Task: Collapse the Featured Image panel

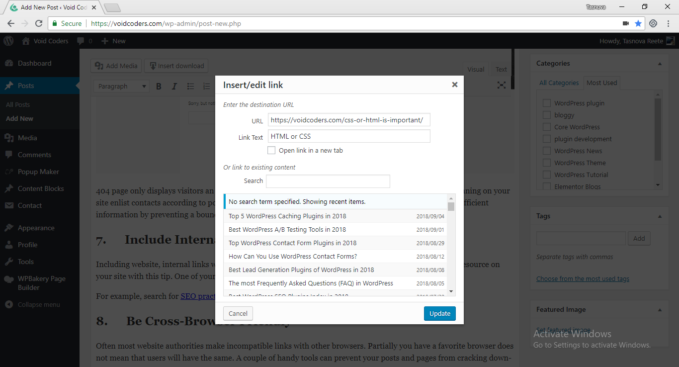Action: [x=660, y=309]
